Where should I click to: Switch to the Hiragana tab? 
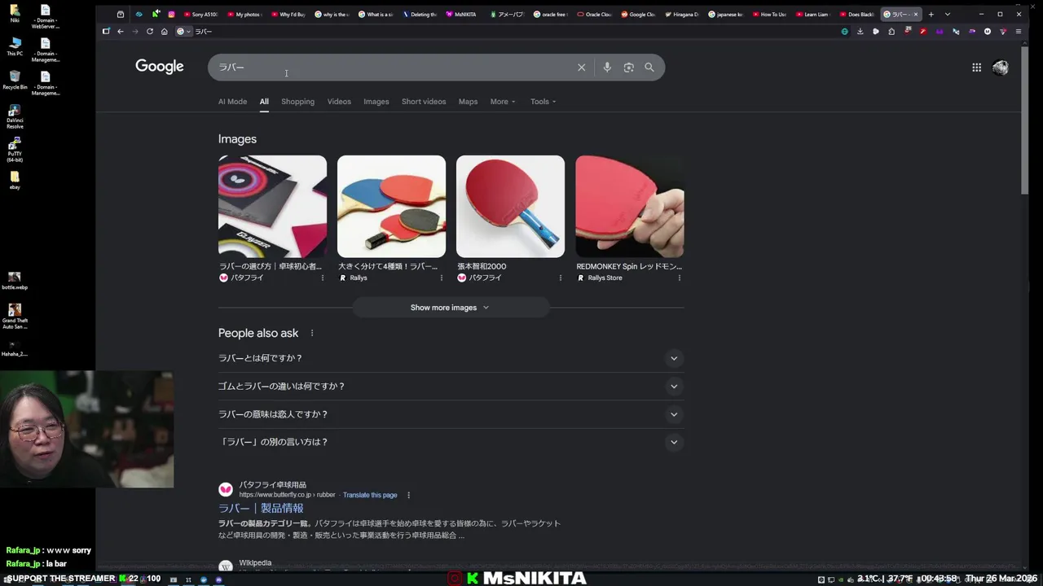(x=683, y=14)
